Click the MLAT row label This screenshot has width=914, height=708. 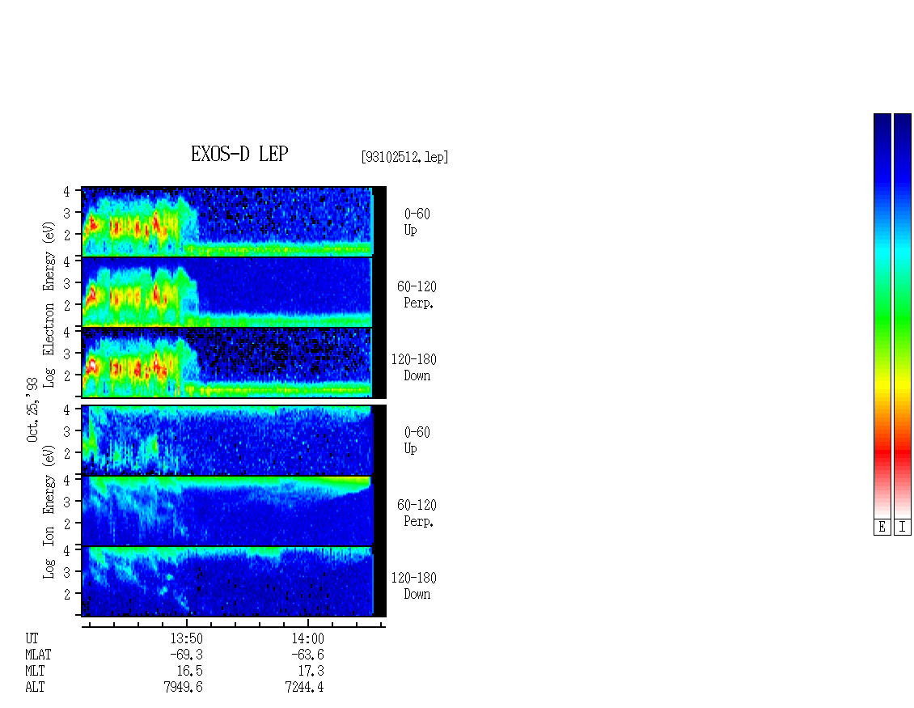(x=38, y=655)
